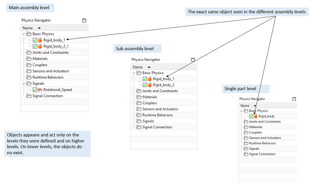Sort by Name column in main assembly navigator
The image size is (321, 184).
point(27,28)
